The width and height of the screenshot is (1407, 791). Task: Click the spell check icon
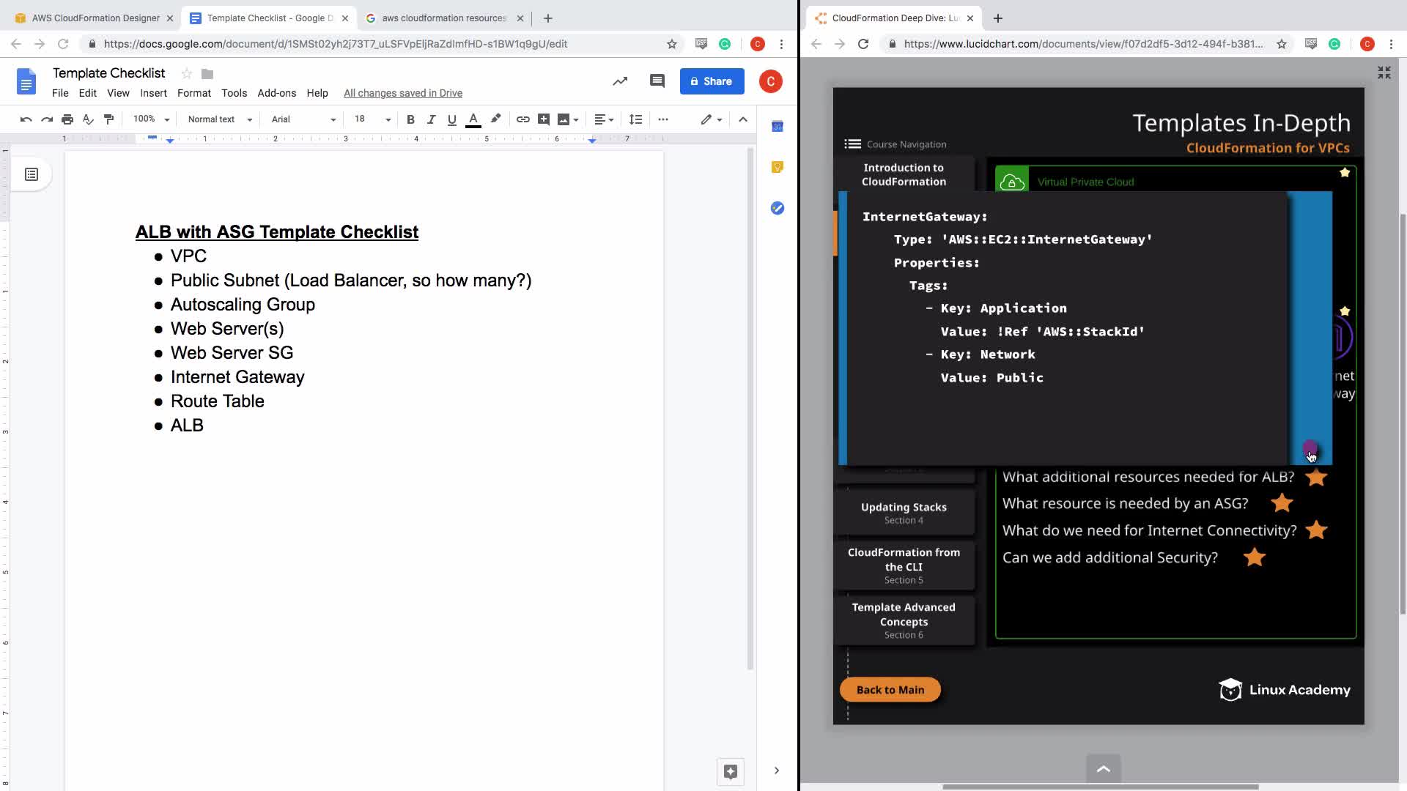coord(88,119)
